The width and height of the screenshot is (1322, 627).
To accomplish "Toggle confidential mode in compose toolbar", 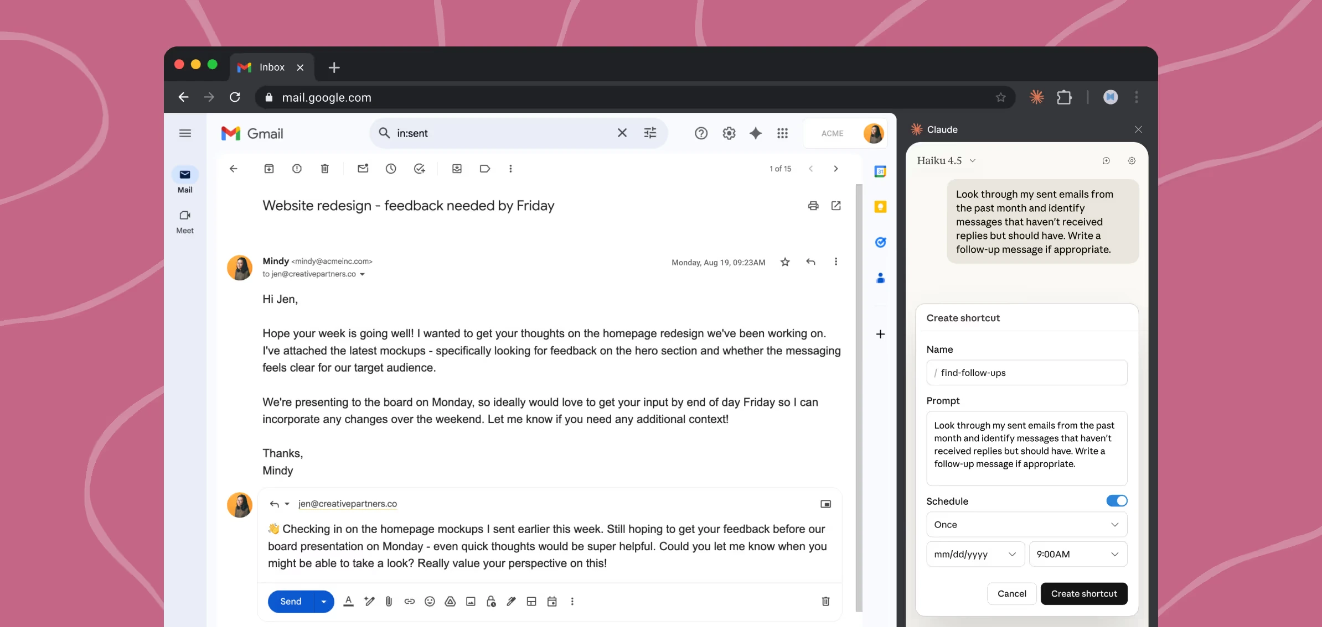I will coord(491,601).
